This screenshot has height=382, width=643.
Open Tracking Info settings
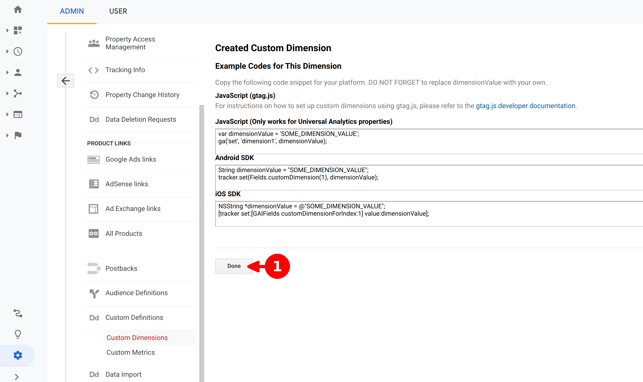click(125, 70)
